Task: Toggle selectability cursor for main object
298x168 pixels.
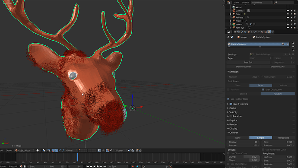Action: coord(292,21)
